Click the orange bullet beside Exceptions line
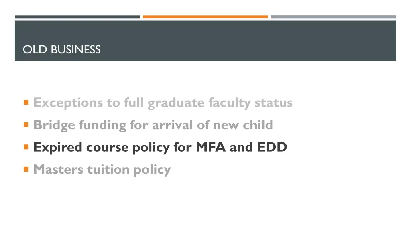Screen dimensions: 411x231 point(26,102)
